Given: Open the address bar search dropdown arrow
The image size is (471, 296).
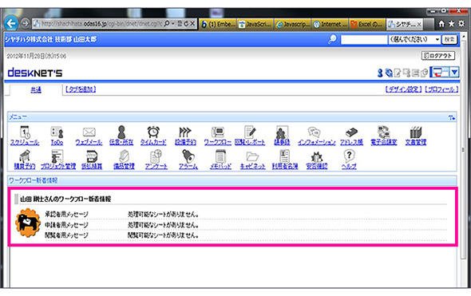Looking at the screenshot, I should coord(172,23).
